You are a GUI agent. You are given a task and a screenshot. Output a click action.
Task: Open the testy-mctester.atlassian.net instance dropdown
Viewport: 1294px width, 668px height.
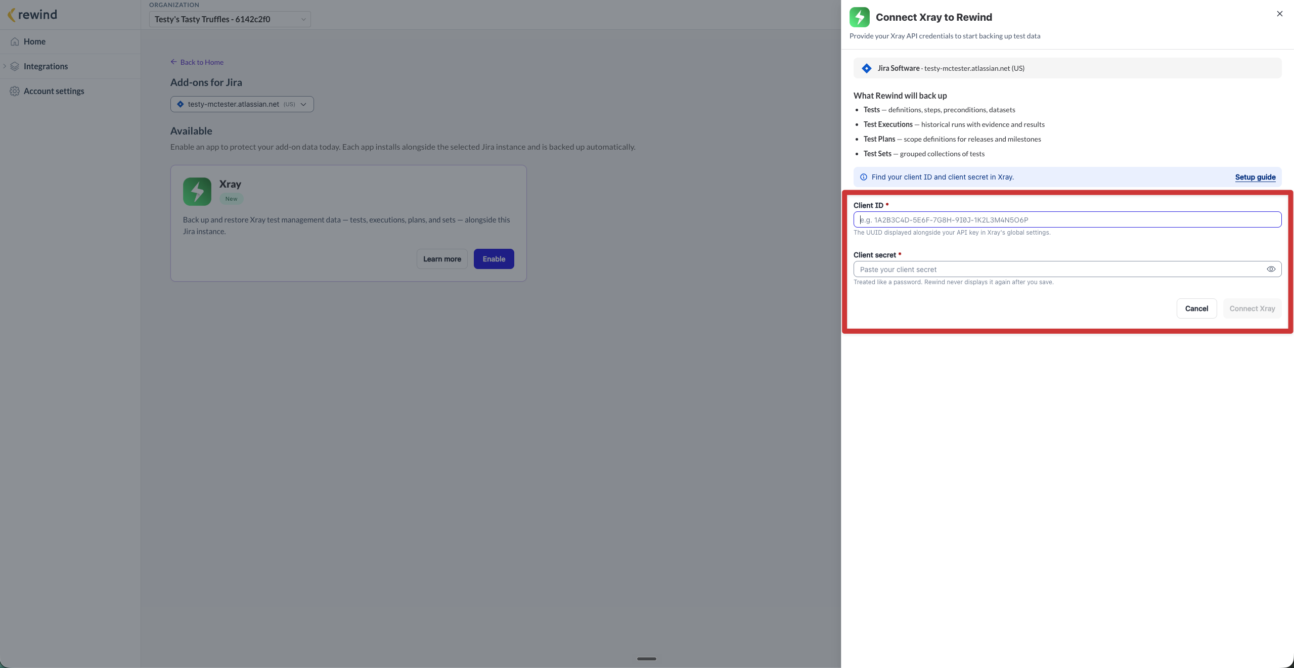click(x=242, y=104)
